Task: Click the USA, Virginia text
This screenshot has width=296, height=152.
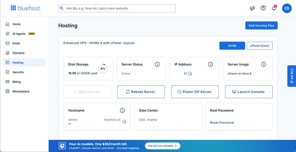Action: [x=148, y=120]
